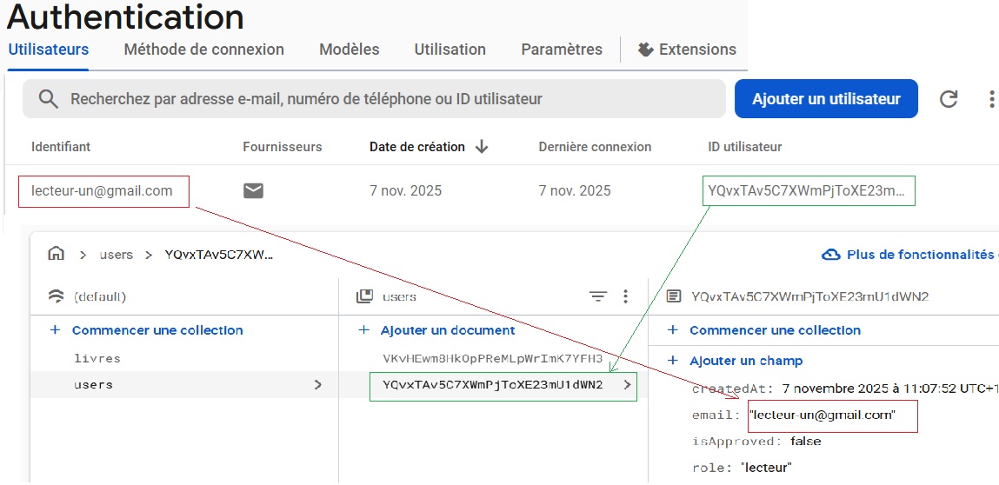This screenshot has height=485, width=999.
Task: Click the filter icon in users collection
Action: (x=598, y=297)
